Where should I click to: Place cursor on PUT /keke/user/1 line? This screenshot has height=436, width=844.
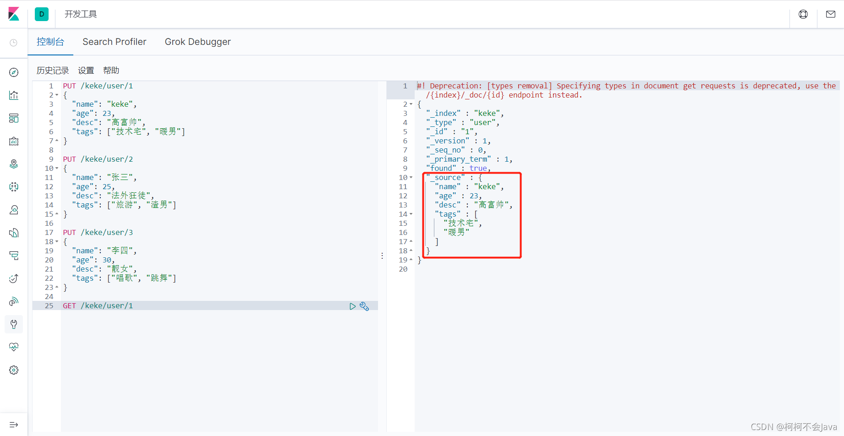pyautogui.click(x=98, y=86)
